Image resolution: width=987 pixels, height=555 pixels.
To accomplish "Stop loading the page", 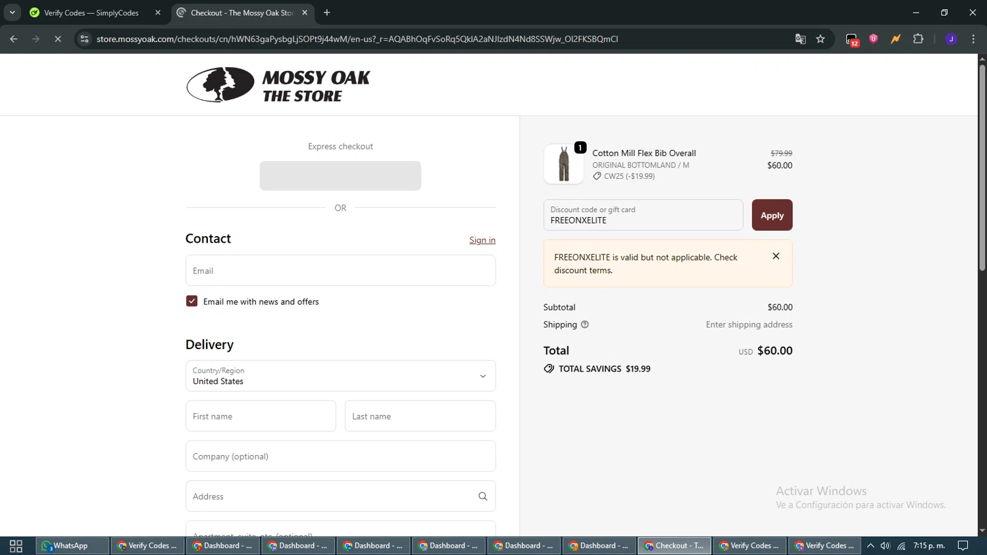I will 58,39.
